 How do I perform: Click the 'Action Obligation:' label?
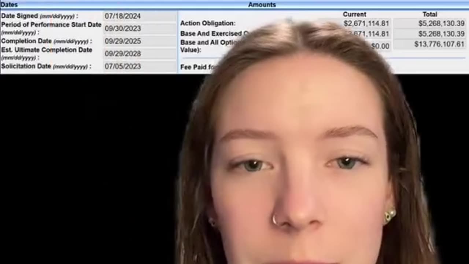(208, 23)
